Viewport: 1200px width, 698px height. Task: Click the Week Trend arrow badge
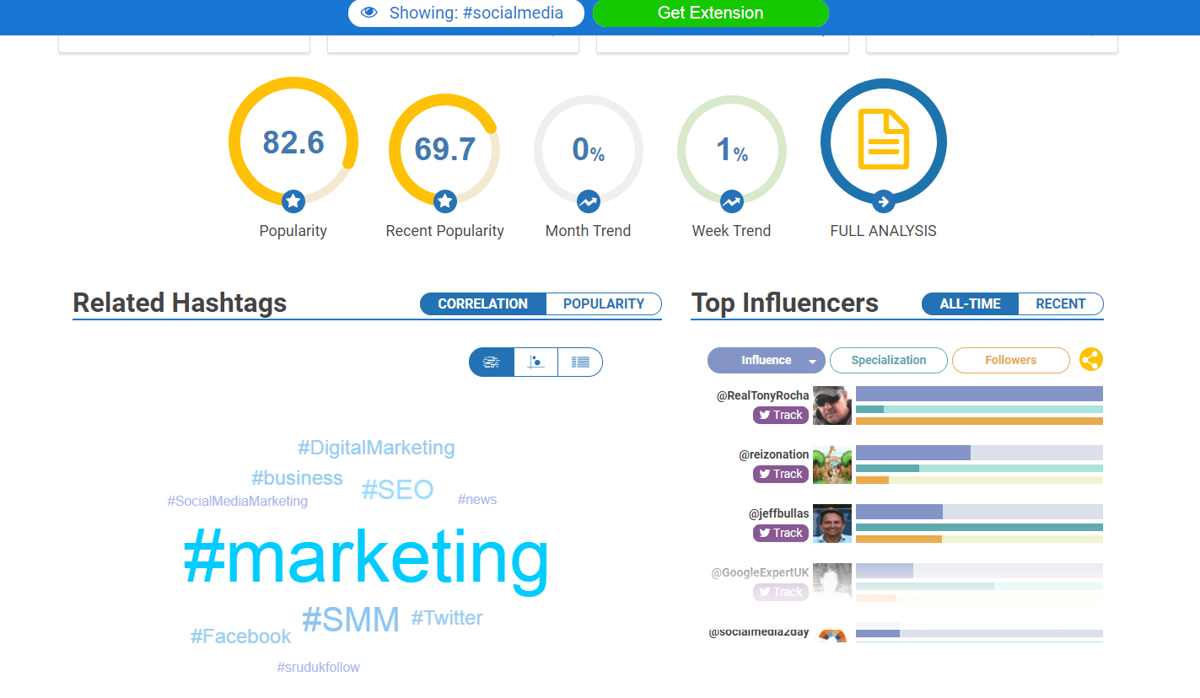point(731,201)
